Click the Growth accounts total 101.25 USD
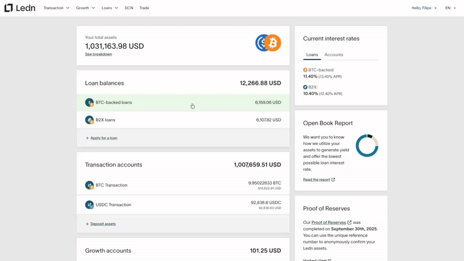The width and height of the screenshot is (464, 261). point(266,251)
